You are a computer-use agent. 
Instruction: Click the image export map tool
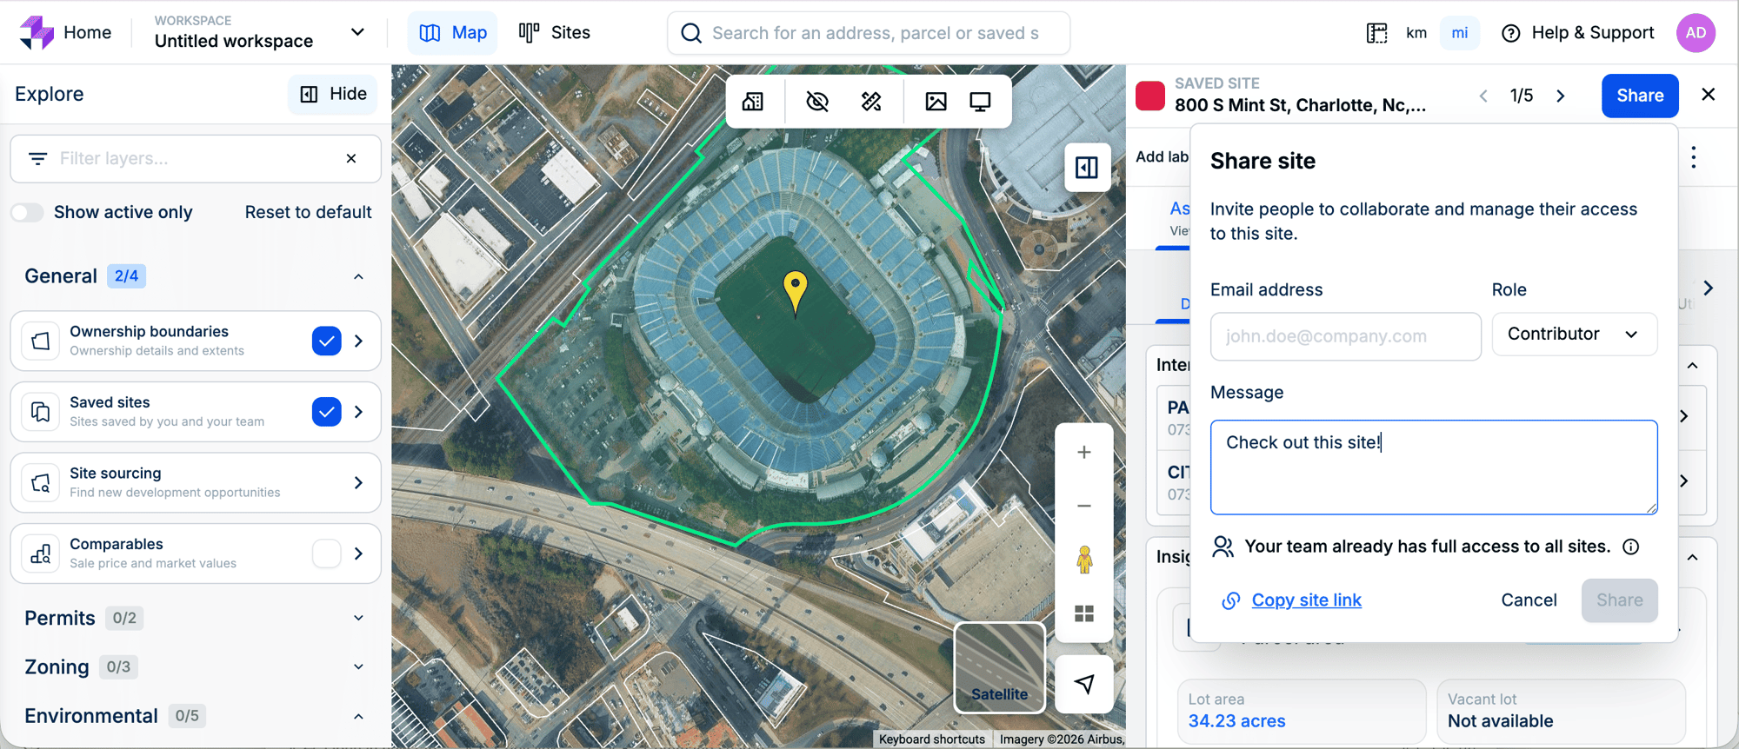tap(936, 102)
